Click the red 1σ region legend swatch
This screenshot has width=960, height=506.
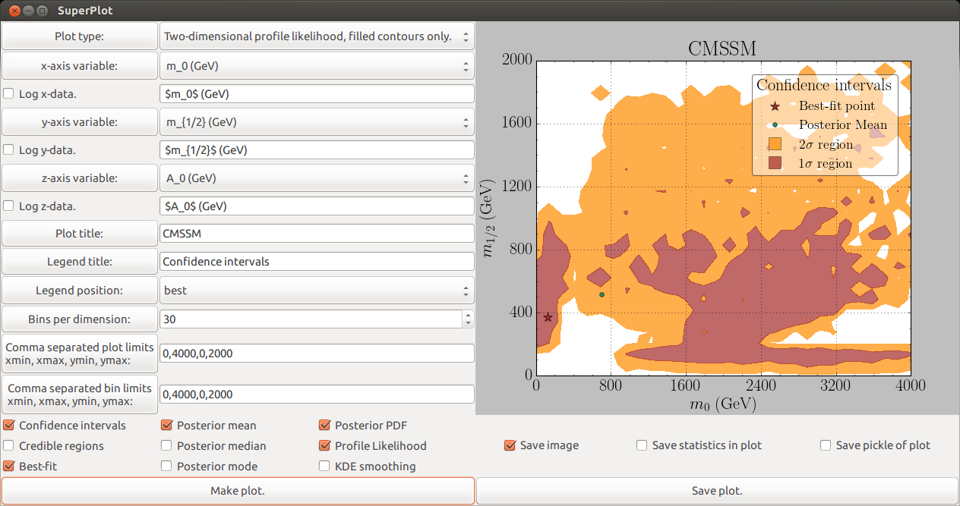tap(775, 163)
